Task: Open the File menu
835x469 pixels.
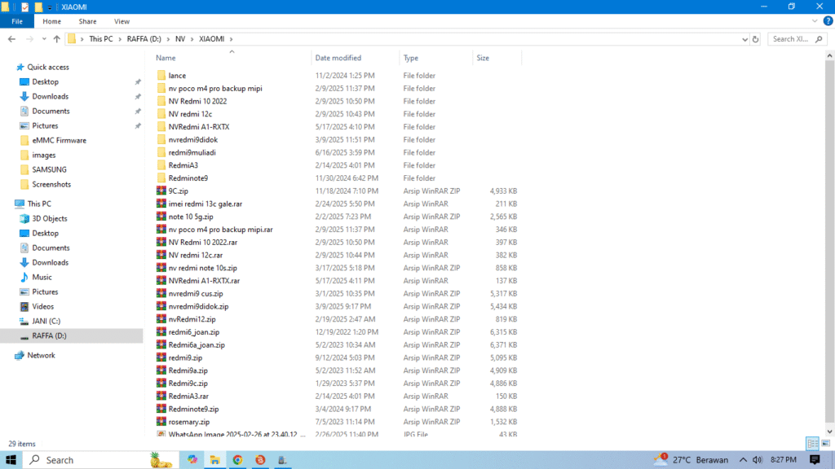Action: (17, 21)
